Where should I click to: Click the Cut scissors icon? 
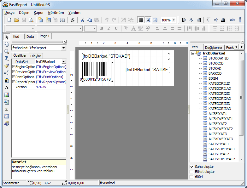(82, 20)
